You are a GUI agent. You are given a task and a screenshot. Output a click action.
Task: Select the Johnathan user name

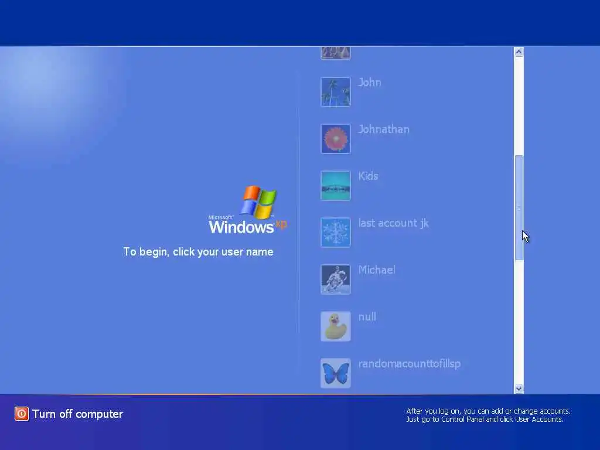point(384,129)
